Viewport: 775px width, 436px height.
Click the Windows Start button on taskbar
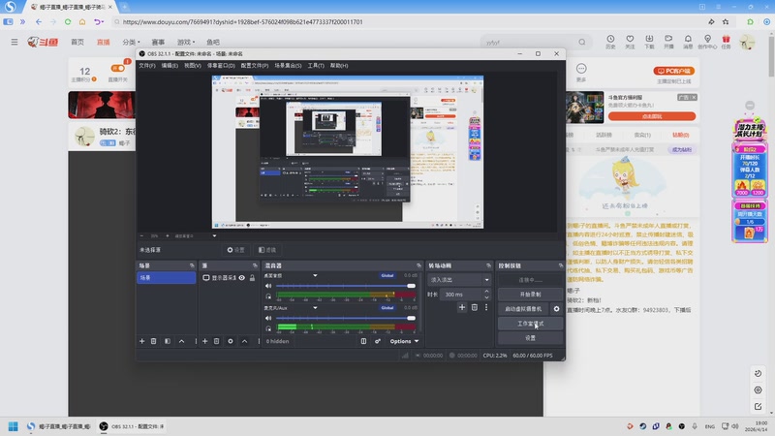coord(14,426)
